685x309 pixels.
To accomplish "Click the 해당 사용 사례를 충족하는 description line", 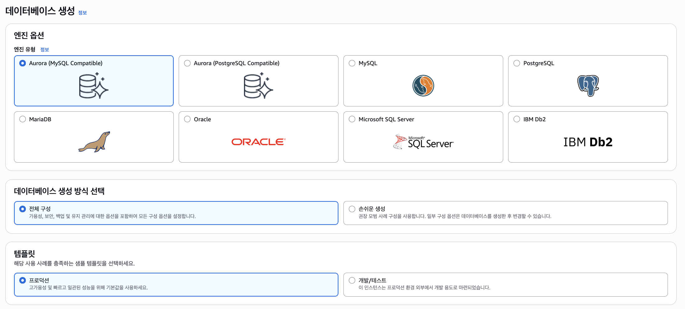I will click(x=74, y=263).
